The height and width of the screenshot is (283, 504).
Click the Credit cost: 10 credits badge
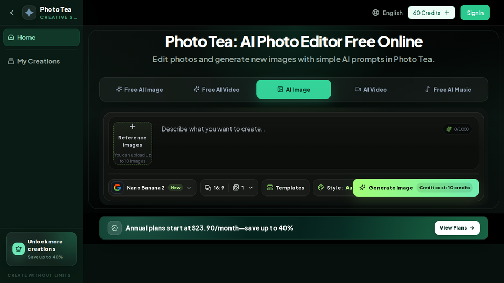click(x=445, y=188)
